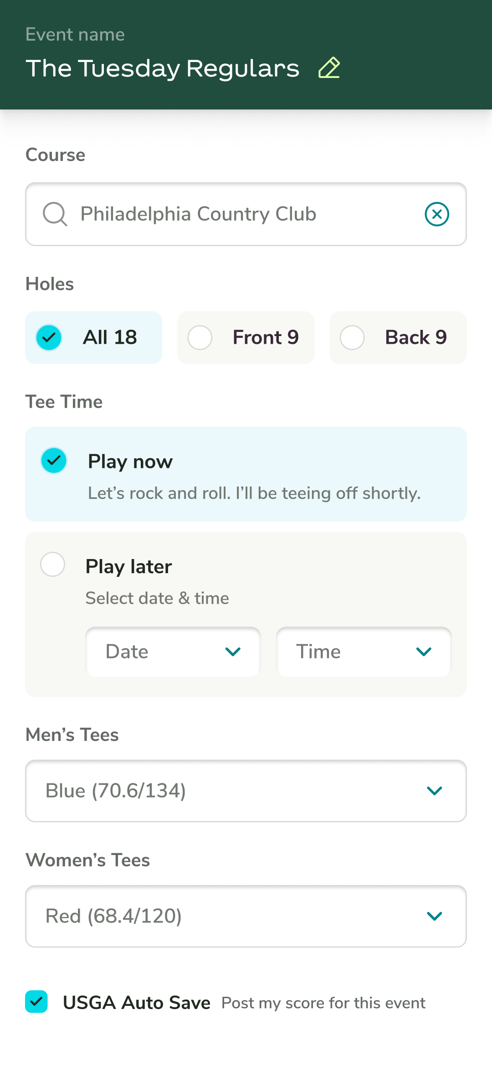The height and width of the screenshot is (1067, 492).
Task: Click the Philadelphia Country Club course field
Action: (246, 214)
